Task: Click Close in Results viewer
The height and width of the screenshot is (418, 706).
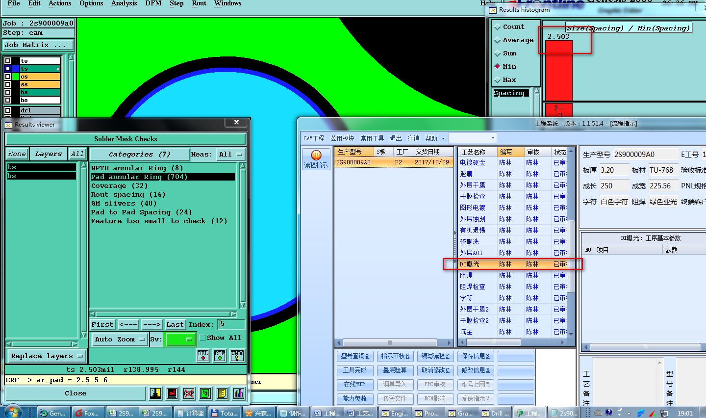Action: click(x=76, y=393)
